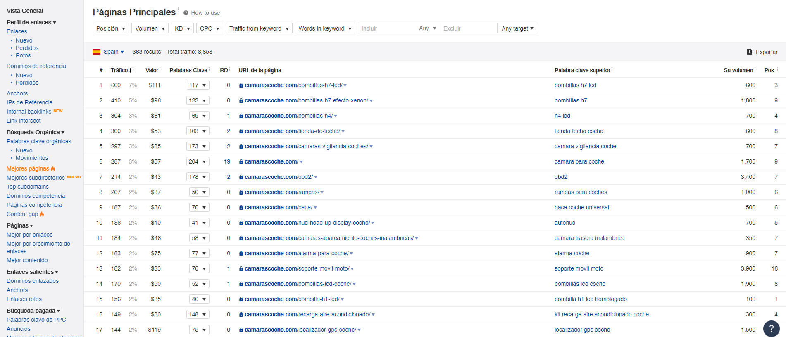Image resolution: width=786 pixels, height=337 pixels.
Task: Open the How to use link
Action: coord(205,13)
